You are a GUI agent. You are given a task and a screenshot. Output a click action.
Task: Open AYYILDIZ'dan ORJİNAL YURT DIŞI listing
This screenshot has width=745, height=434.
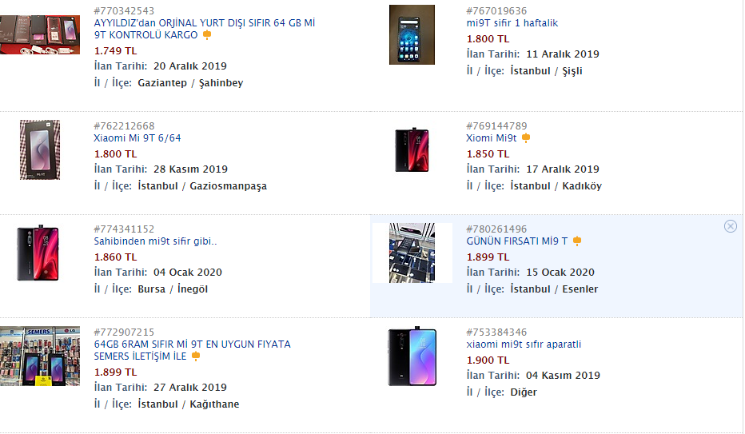(x=205, y=29)
